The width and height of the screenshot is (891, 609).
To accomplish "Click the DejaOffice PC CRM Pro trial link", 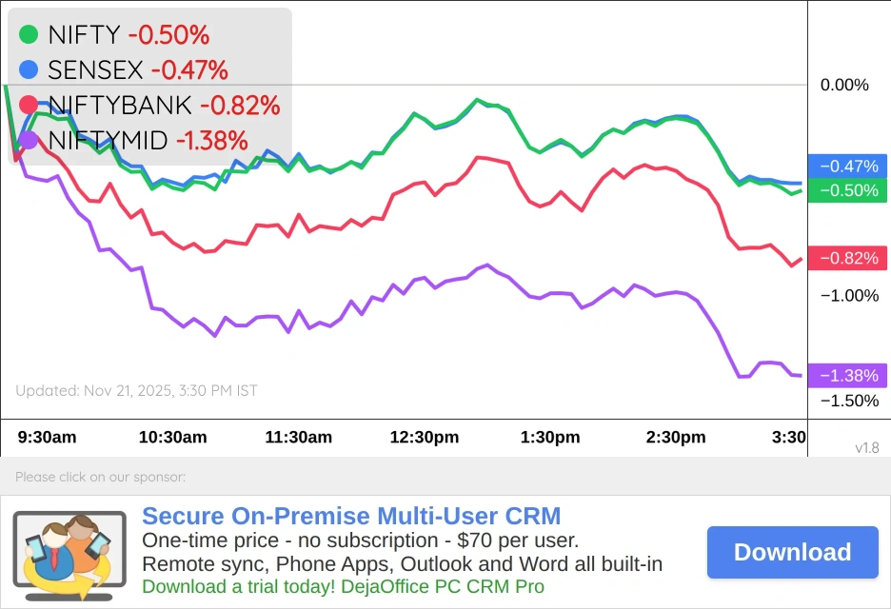I will 343,586.
